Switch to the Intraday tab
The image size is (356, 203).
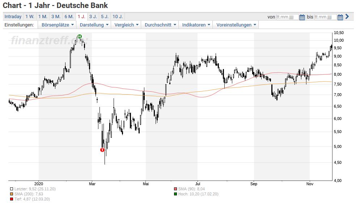pos(13,17)
